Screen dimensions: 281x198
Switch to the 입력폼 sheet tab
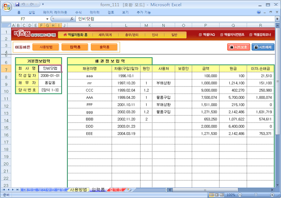(x=98, y=190)
